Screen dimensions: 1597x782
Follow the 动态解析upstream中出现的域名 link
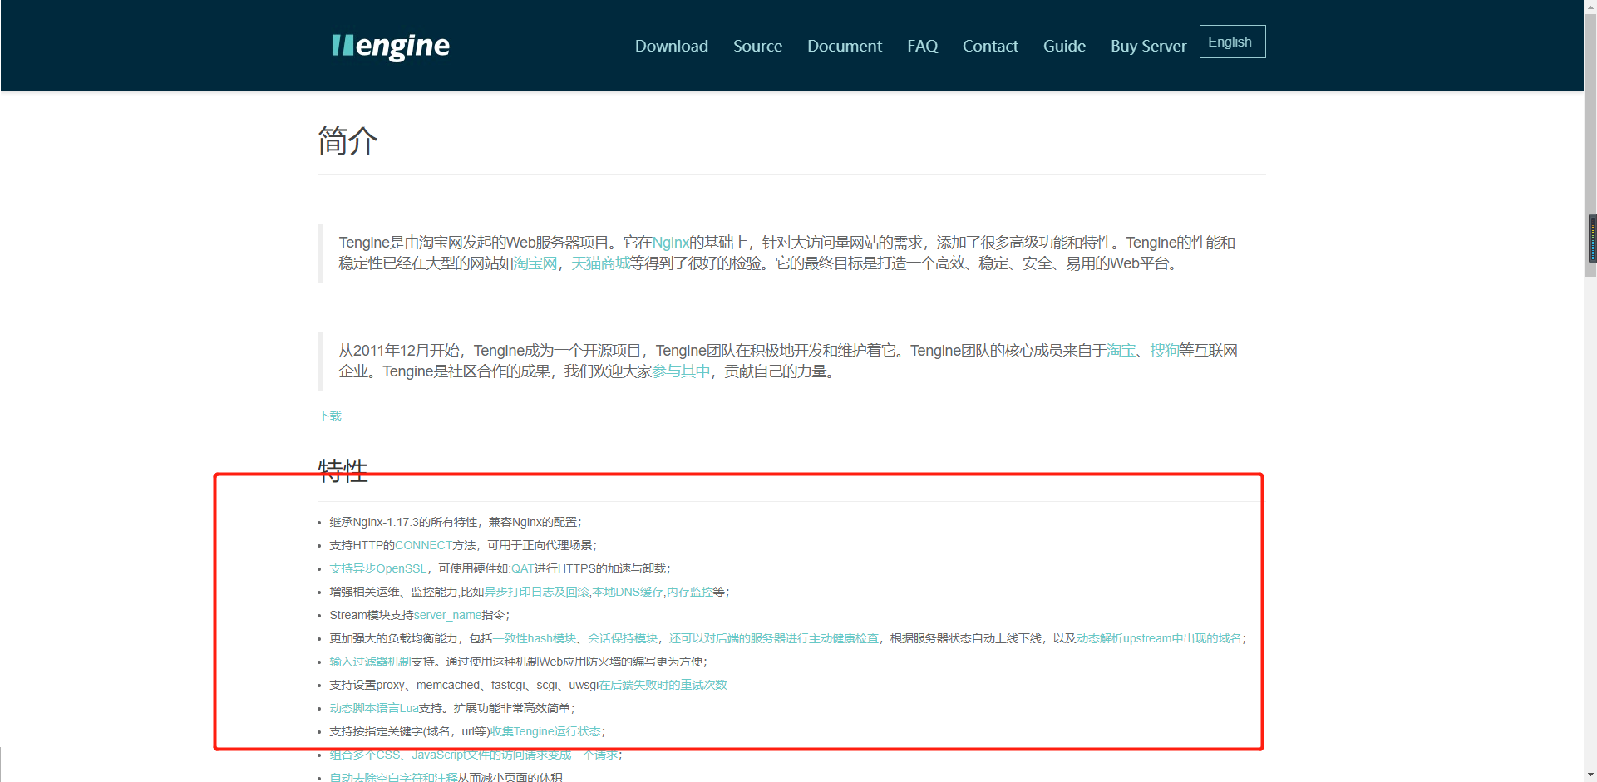1159,638
